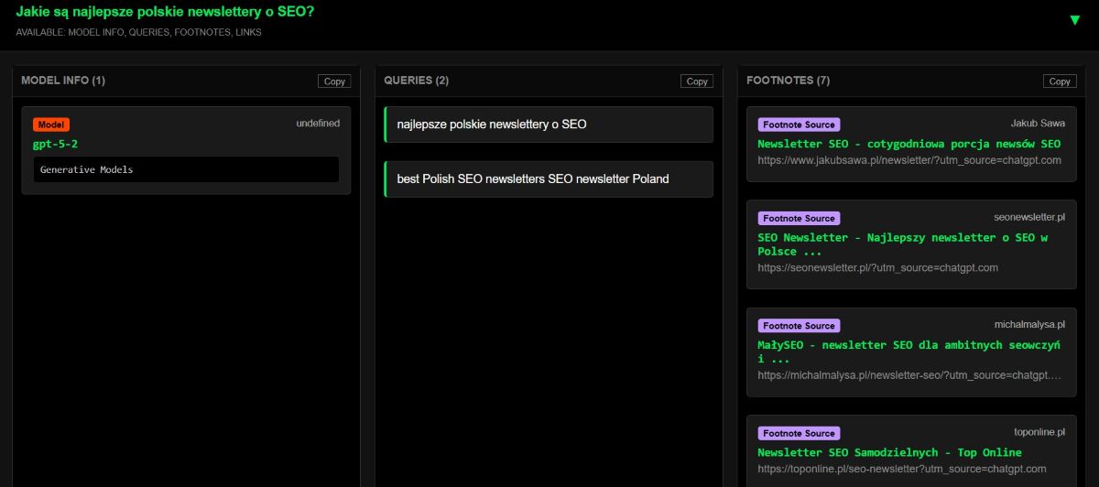
Task: Open the seonewsletter.pl URL link
Action: coord(877,267)
